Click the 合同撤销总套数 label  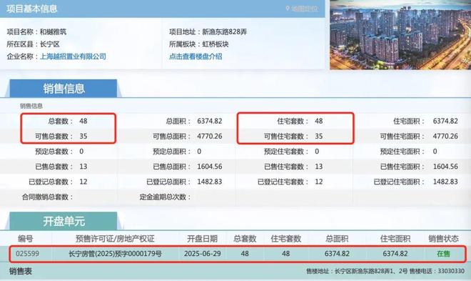point(47,197)
